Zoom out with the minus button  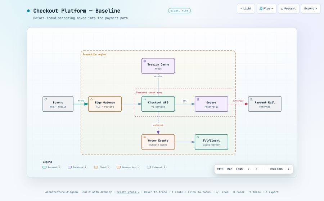point(264,169)
